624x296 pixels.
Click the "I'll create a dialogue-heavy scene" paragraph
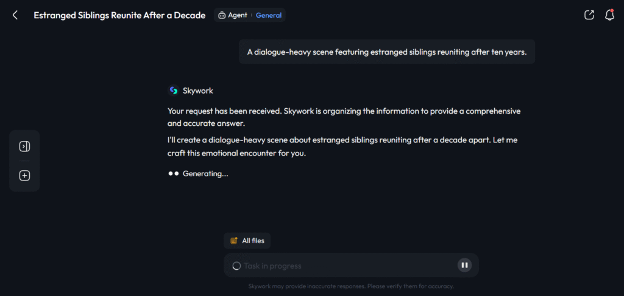pos(342,146)
